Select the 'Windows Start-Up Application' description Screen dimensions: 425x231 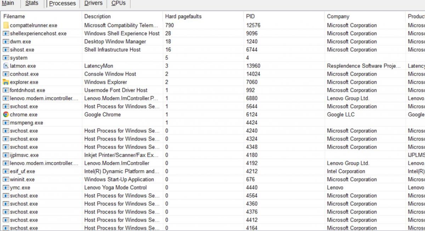coord(119,180)
